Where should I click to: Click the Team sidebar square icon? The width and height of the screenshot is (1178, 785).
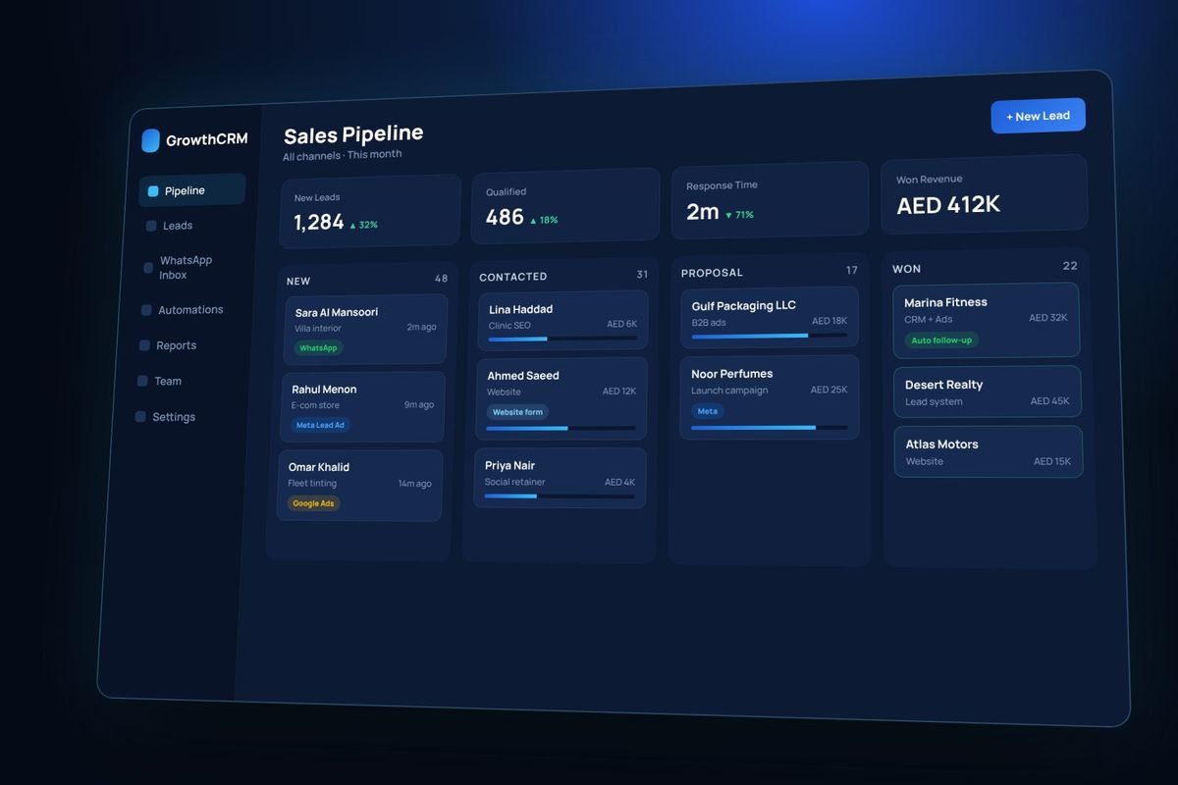(x=142, y=381)
